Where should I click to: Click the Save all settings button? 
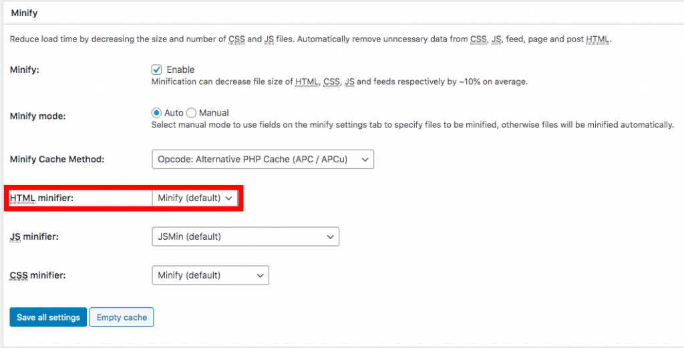(x=48, y=317)
